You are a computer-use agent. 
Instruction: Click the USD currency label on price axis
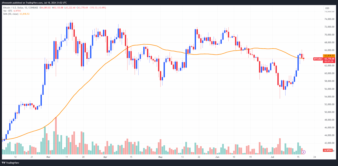[327, 8]
